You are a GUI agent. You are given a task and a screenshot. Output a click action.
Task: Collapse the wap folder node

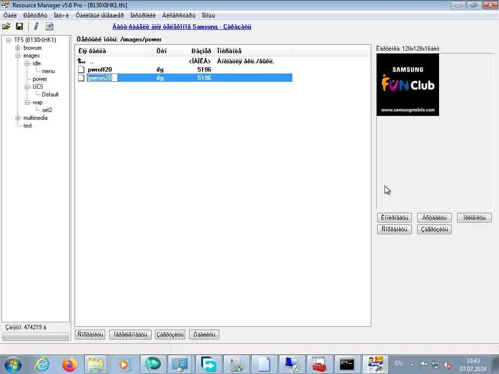[x=27, y=102]
